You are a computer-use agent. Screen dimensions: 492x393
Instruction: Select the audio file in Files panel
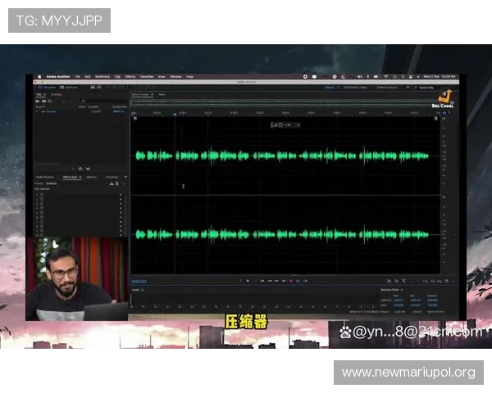click(52, 111)
